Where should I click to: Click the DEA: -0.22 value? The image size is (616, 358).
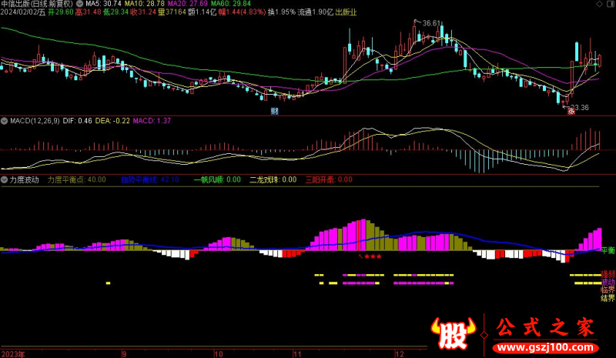112,121
